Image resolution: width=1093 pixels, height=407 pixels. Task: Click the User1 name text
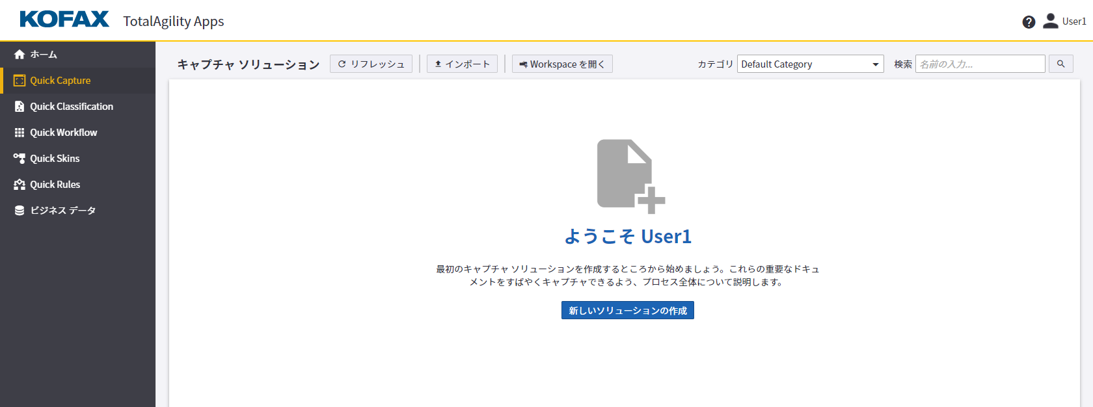[x=1074, y=21]
